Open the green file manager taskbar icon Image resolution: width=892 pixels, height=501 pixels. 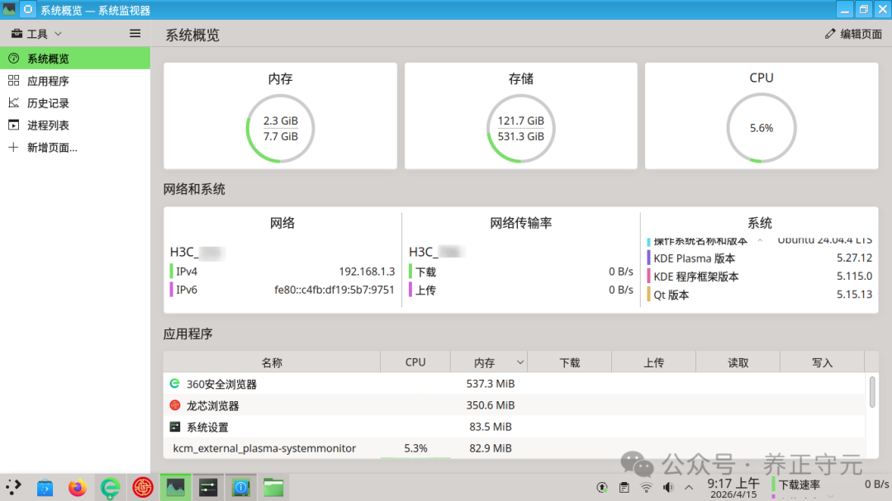click(x=273, y=487)
